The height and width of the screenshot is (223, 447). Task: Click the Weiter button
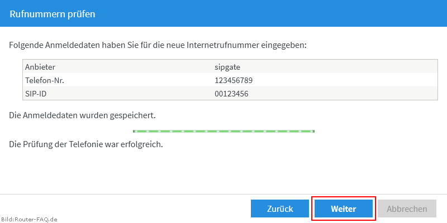(344, 209)
